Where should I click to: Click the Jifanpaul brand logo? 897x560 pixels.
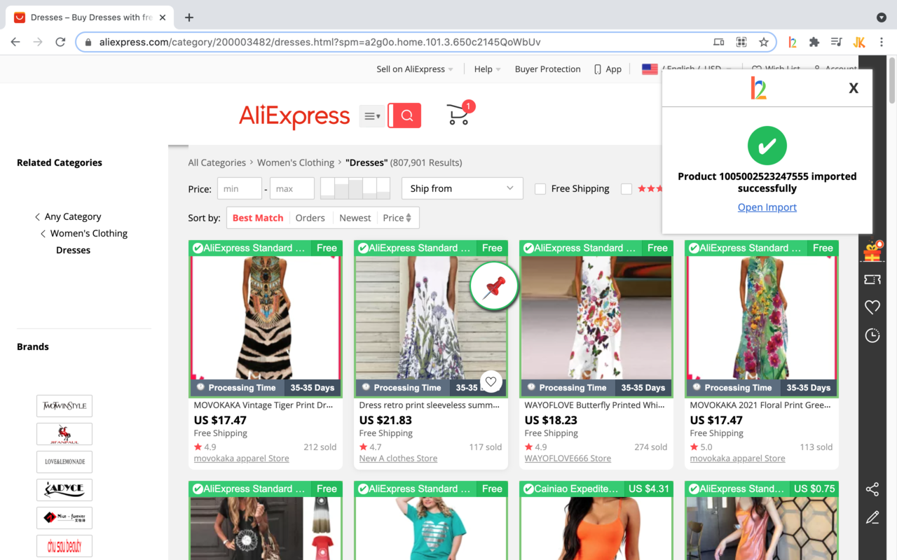tap(64, 434)
